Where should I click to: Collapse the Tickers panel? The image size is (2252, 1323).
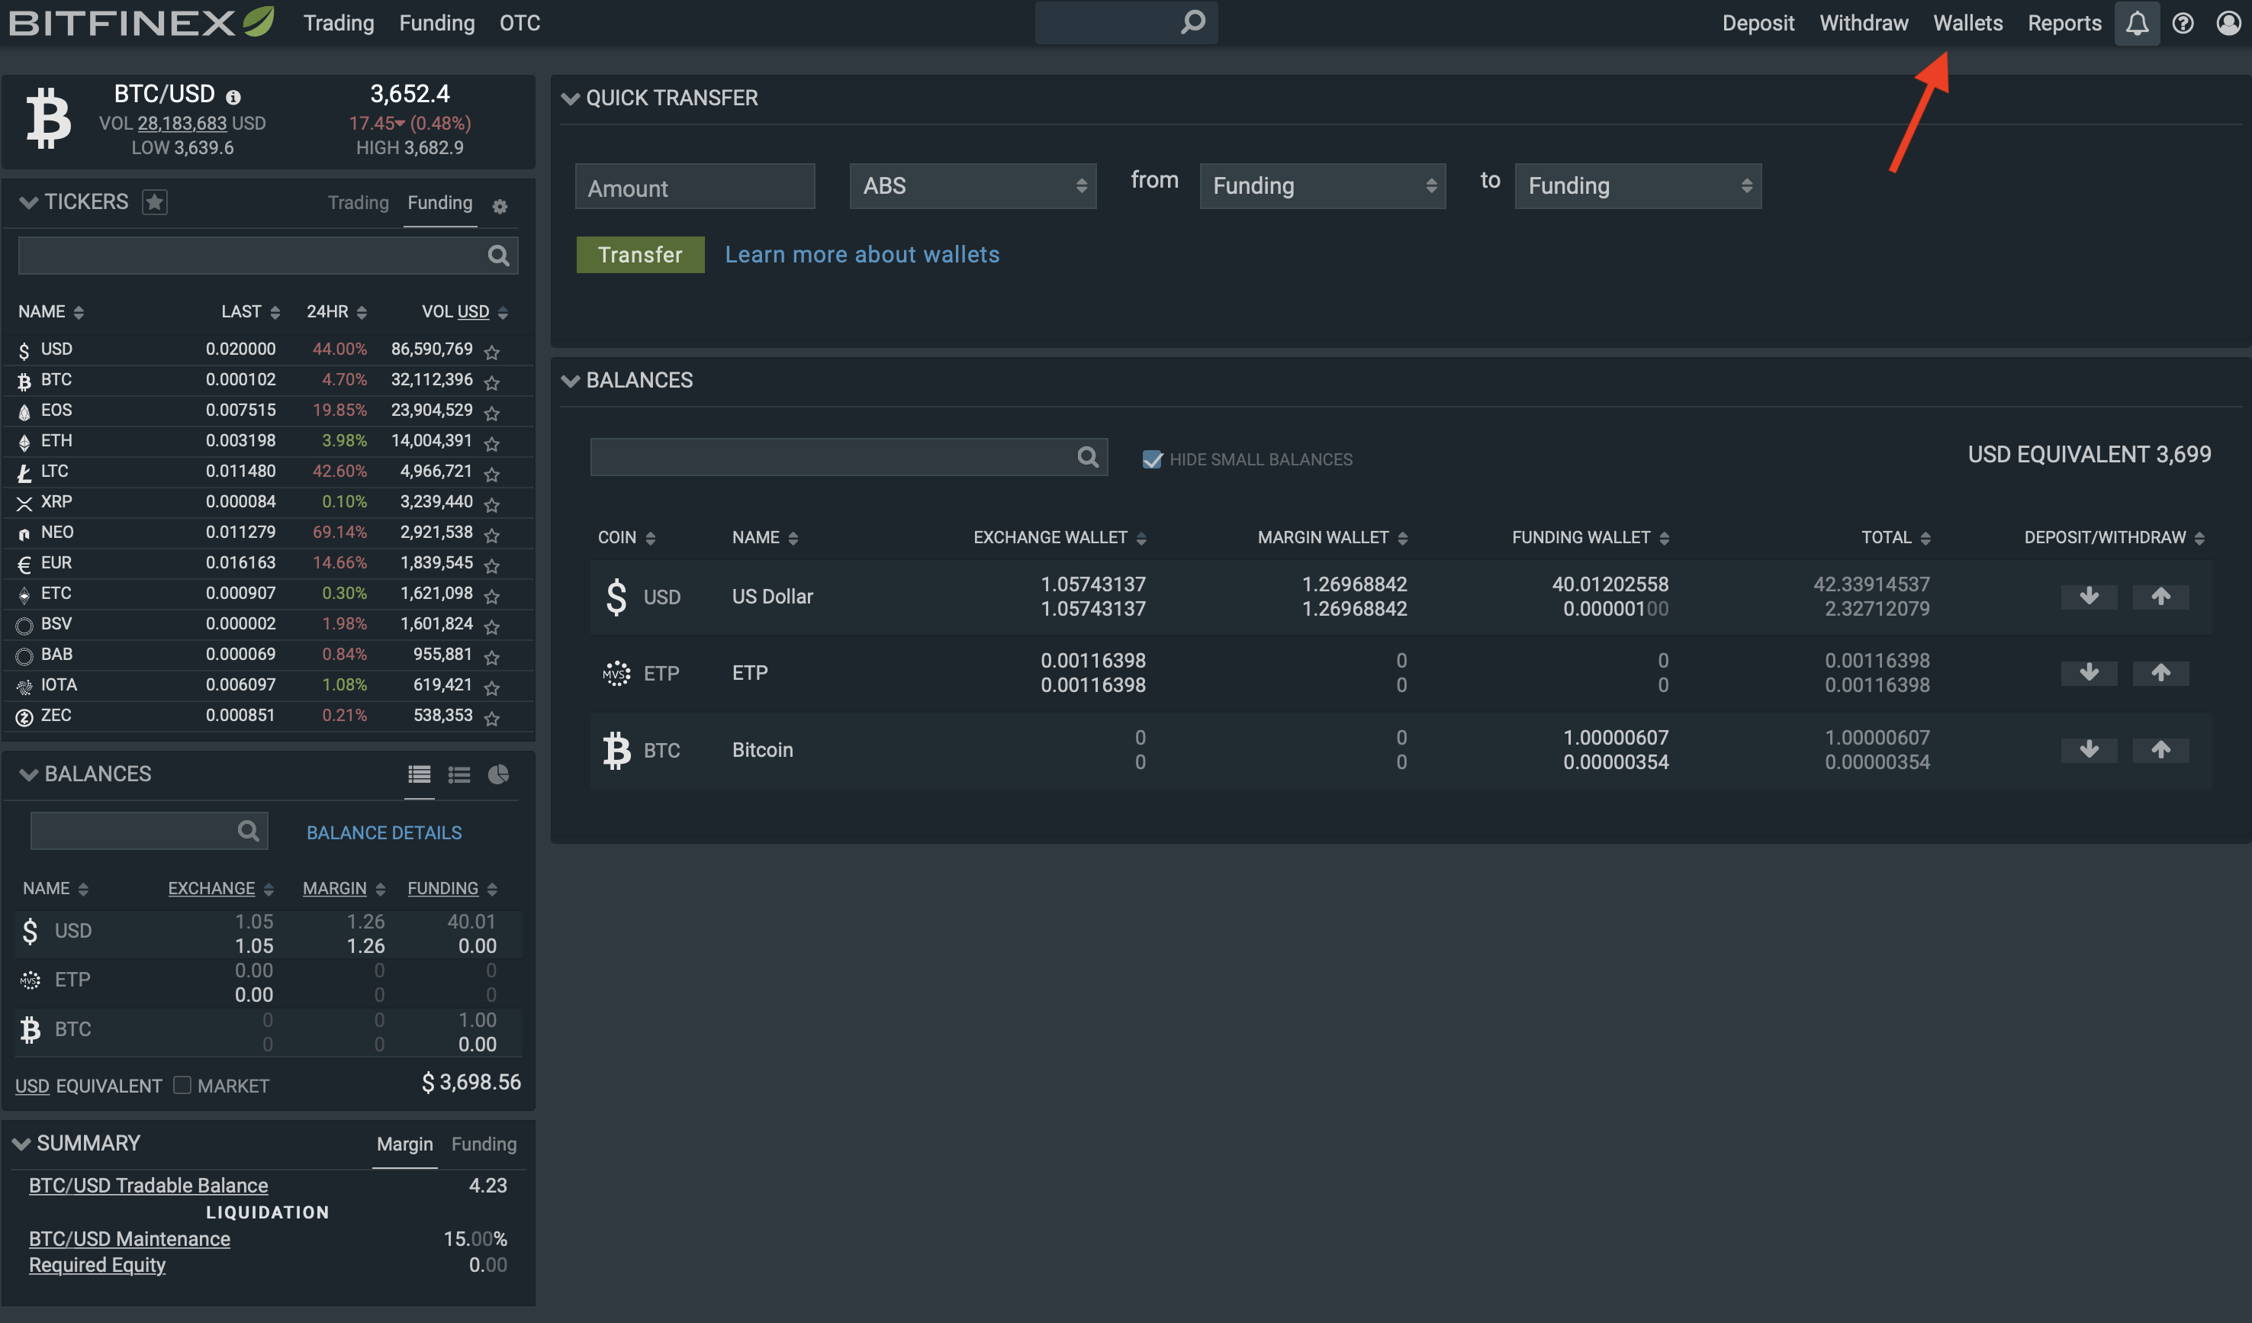(28, 202)
